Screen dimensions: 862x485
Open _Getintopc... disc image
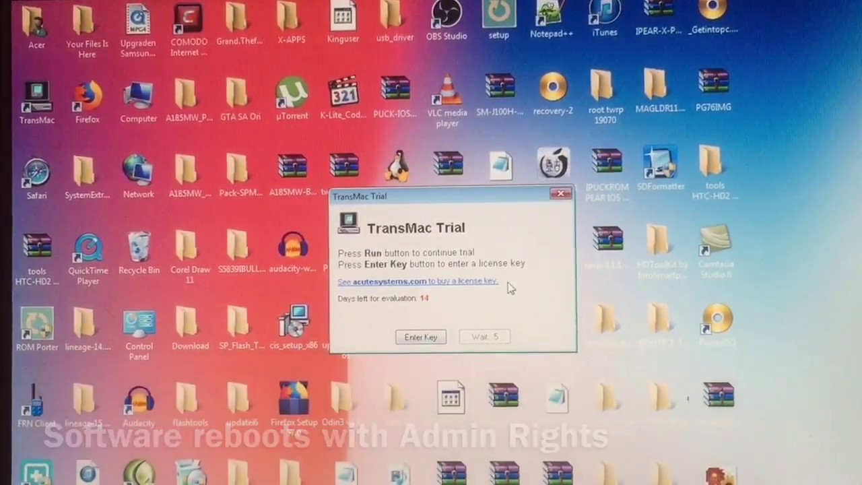click(x=713, y=18)
